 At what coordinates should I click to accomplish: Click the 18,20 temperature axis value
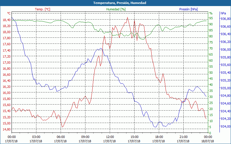point(6,26)
